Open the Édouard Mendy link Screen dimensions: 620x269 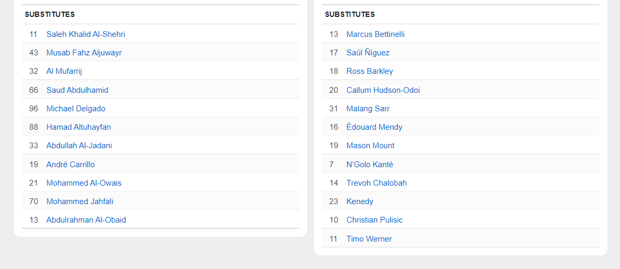click(x=374, y=127)
